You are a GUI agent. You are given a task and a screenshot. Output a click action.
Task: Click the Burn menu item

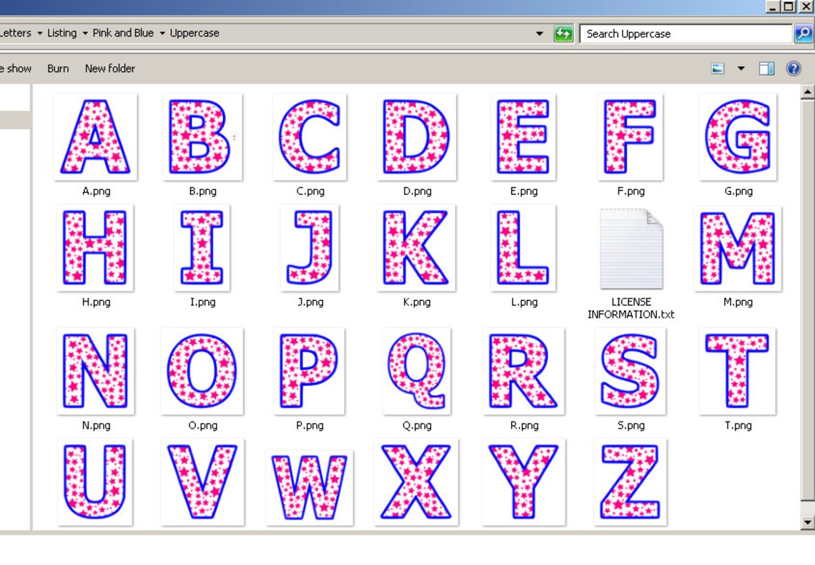(x=57, y=68)
